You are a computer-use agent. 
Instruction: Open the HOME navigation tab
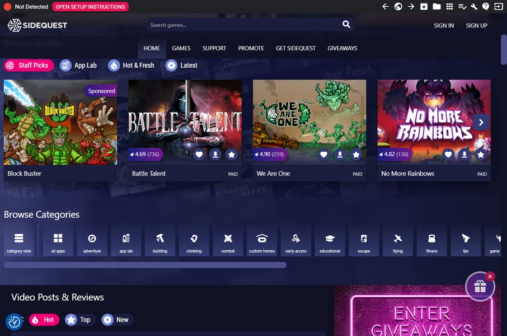tap(152, 48)
